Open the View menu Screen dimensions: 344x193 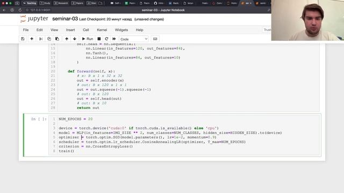pos(54,30)
